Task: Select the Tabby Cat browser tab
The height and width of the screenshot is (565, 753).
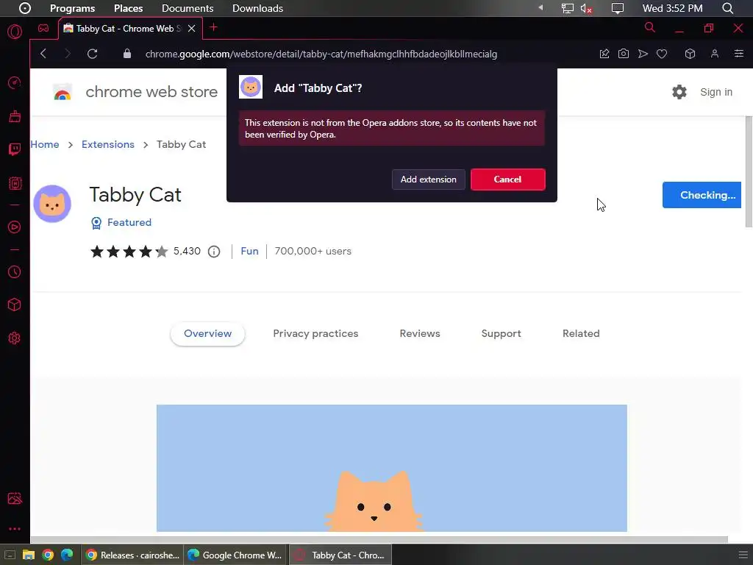Action: pos(130,29)
